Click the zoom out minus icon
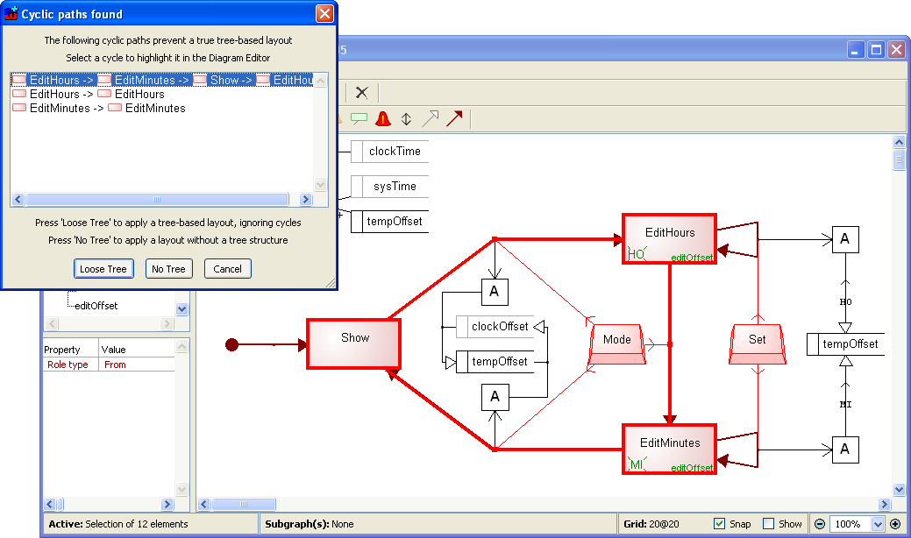 point(819,524)
